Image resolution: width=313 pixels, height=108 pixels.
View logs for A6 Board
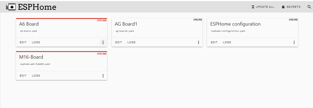[x=36, y=42]
